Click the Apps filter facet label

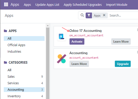(x=97, y=16)
